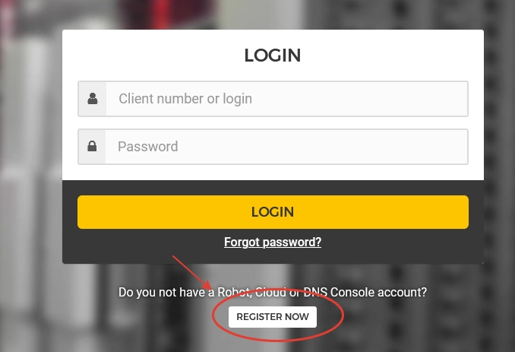Click the Robot, Cloud or DNS Console question text

point(273,292)
